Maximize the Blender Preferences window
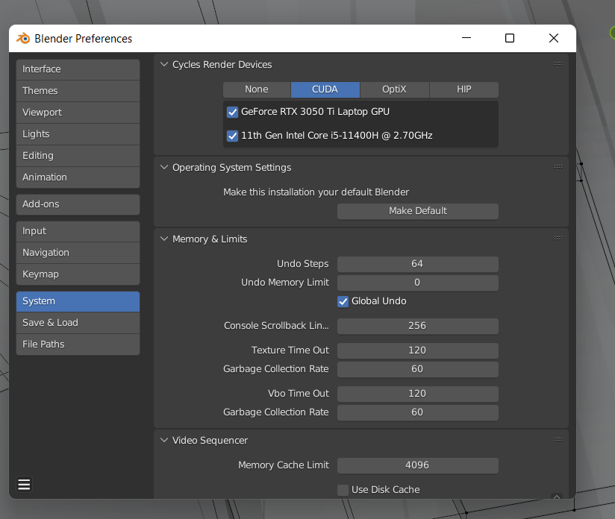This screenshot has height=519, width=615. click(x=510, y=39)
